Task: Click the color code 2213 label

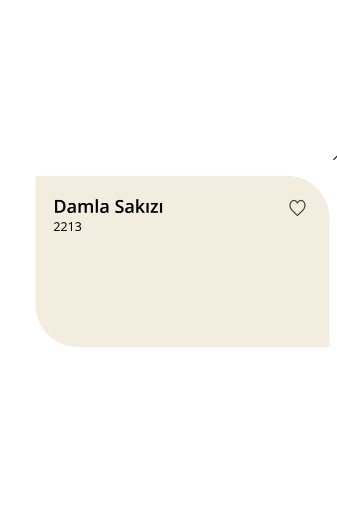Action: [x=67, y=226]
